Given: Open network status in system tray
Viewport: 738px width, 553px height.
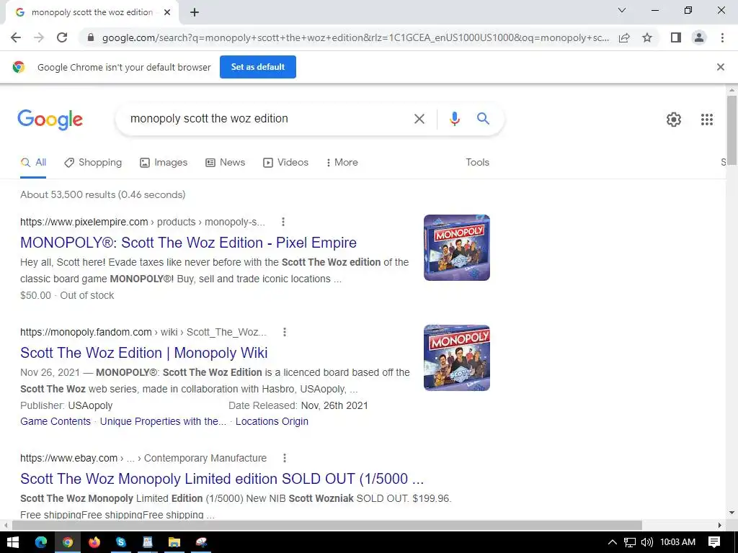Looking at the screenshot, I should coord(630,542).
